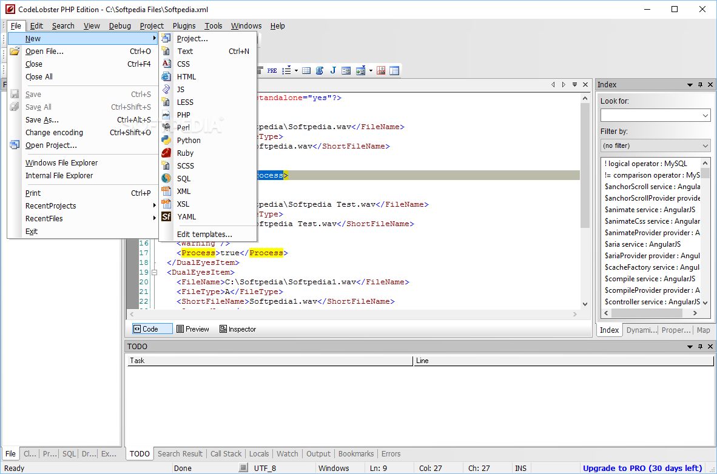The height and width of the screenshot is (474, 717).
Task: Click the Task column header
Action: pyautogui.click(x=270, y=361)
